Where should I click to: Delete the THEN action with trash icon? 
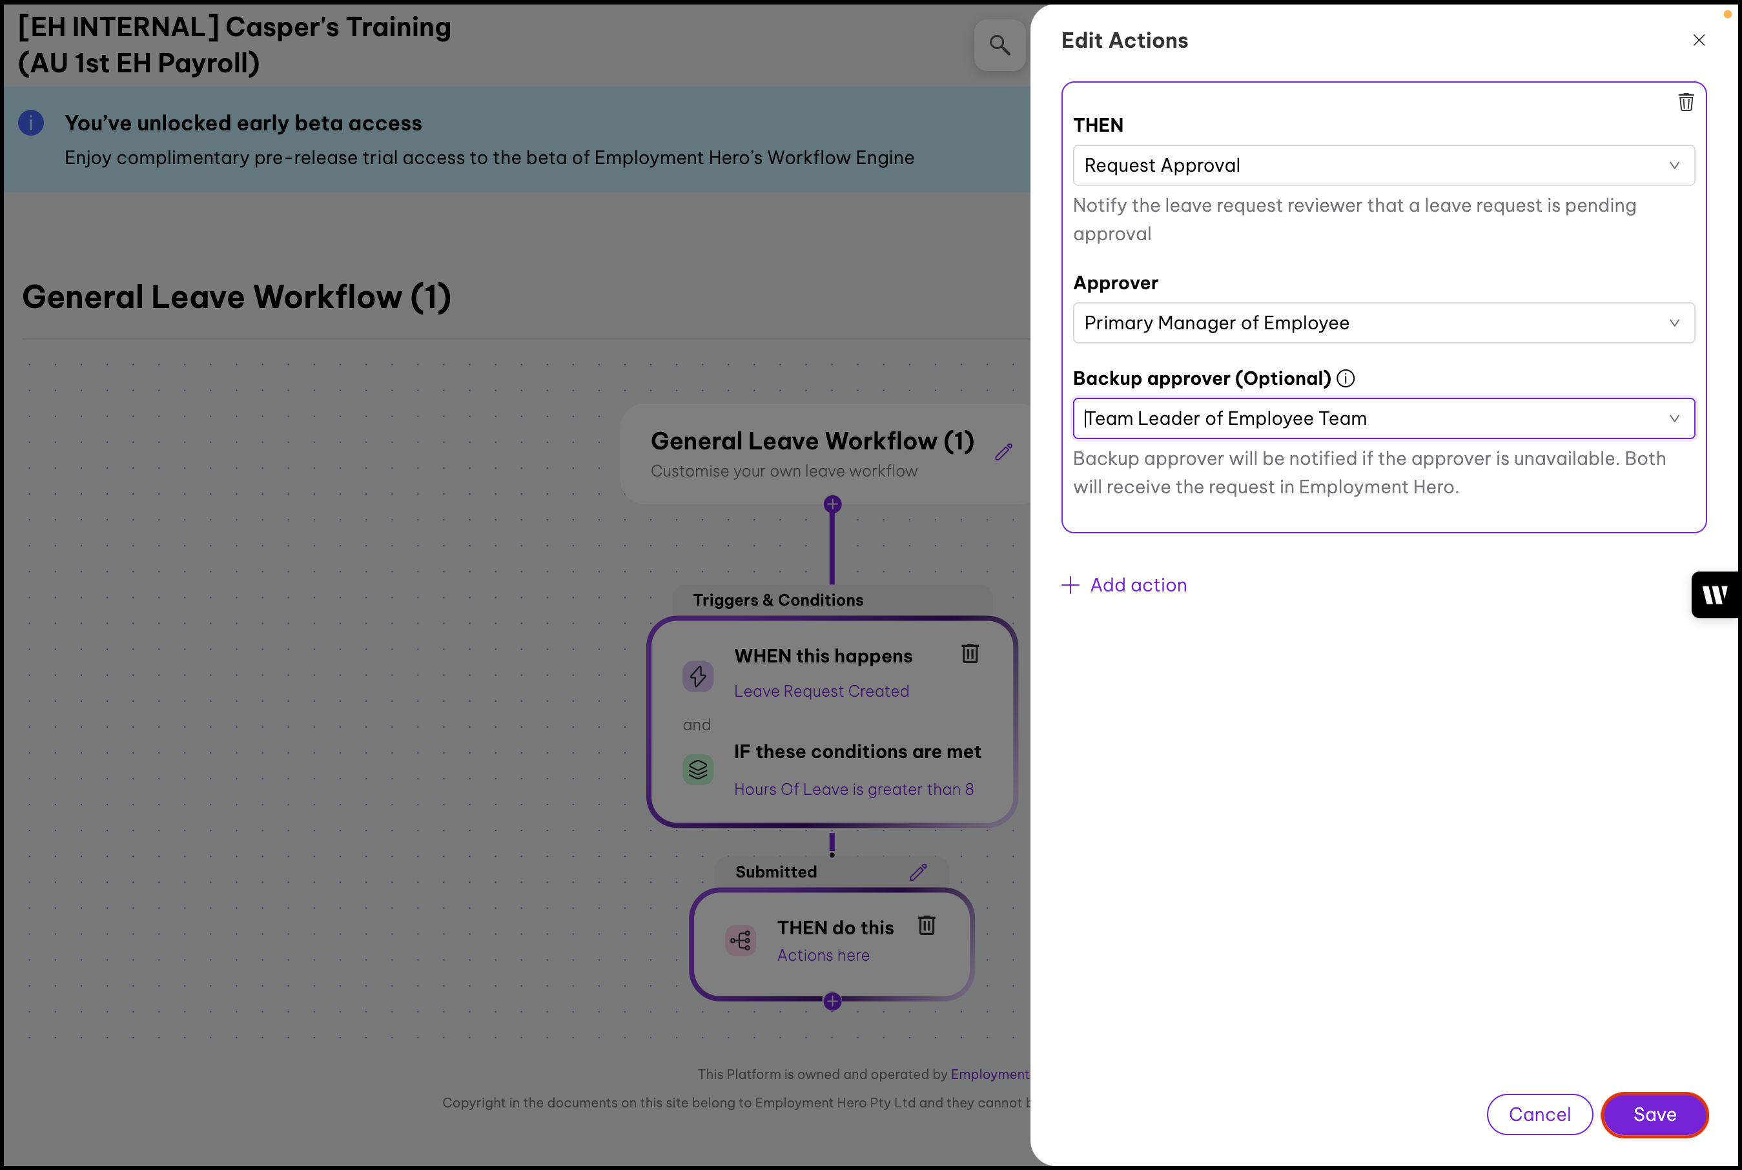(x=1685, y=102)
